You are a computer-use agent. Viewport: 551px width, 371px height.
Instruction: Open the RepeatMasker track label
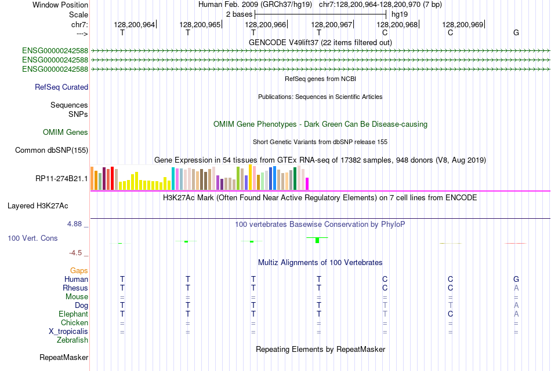tap(64, 357)
